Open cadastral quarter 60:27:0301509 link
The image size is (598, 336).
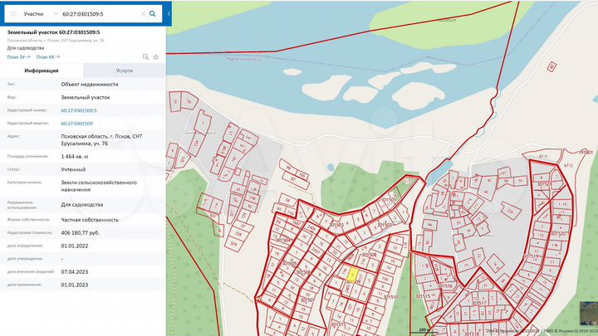(x=77, y=123)
